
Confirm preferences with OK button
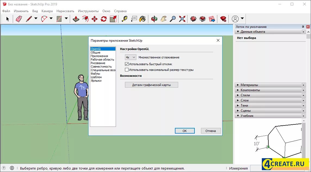pos(185,131)
